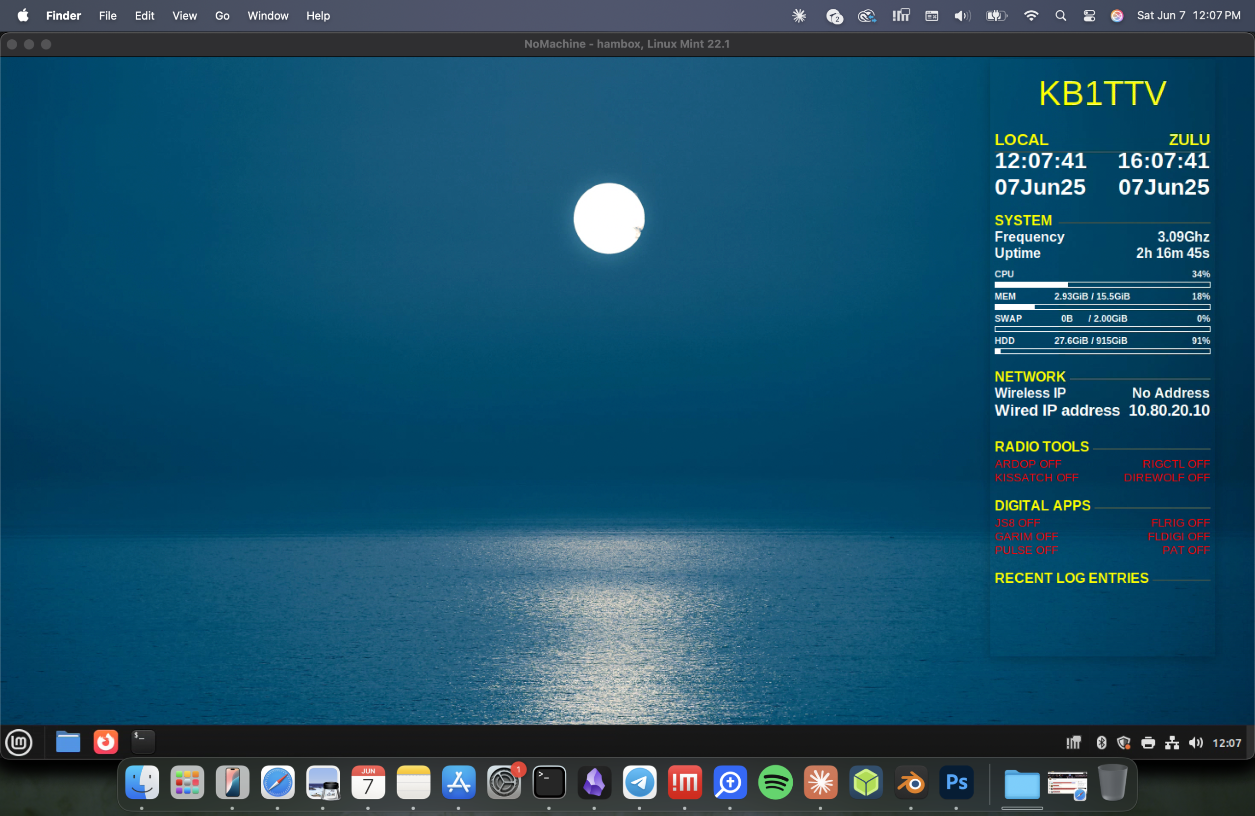Image resolution: width=1255 pixels, height=816 pixels.
Task: Click the CPU usage bar
Action: coord(1103,285)
